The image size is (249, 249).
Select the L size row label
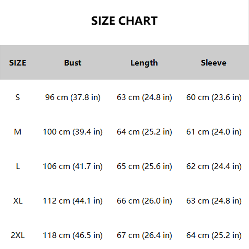[x=18, y=167]
